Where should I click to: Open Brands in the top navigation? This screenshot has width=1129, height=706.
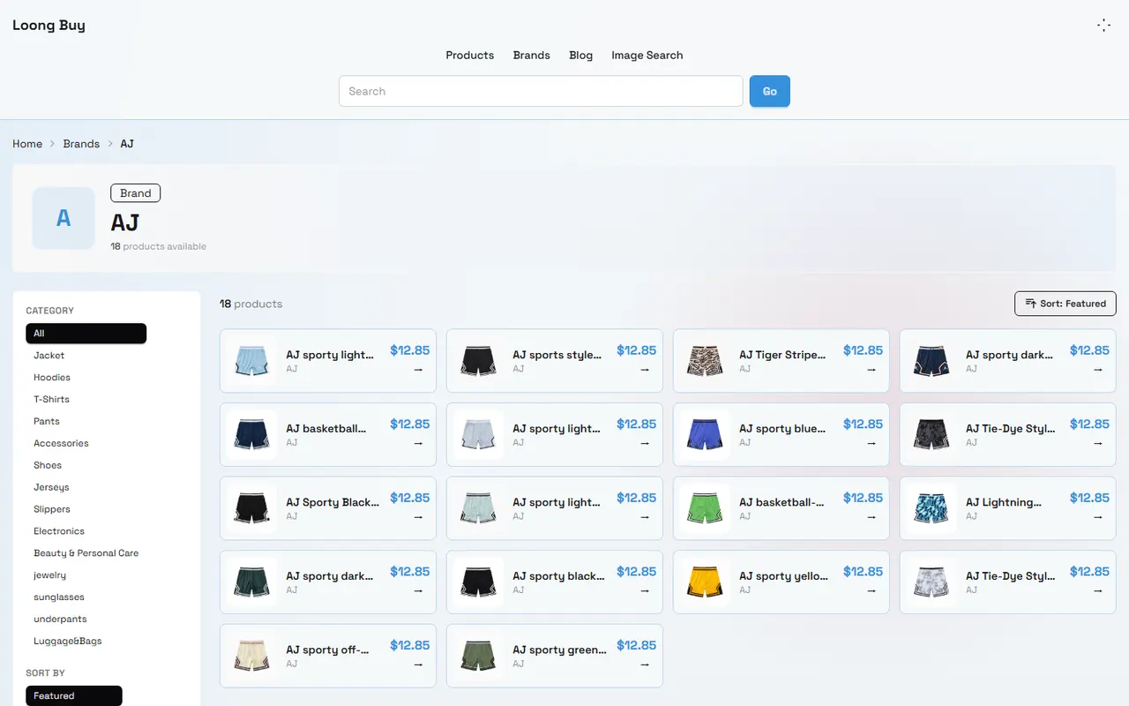pos(532,55)
